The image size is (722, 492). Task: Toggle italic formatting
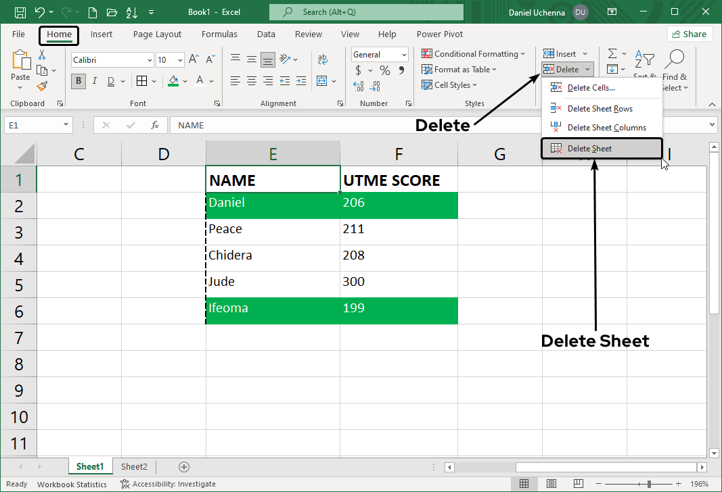(94, 80)
